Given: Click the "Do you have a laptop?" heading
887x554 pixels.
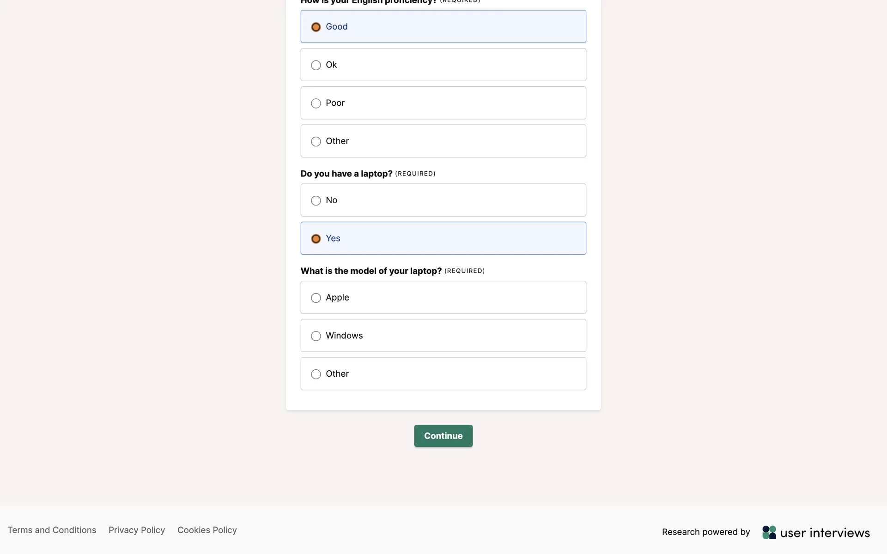Looking at the screenshot, I should [x=346, y=174].
